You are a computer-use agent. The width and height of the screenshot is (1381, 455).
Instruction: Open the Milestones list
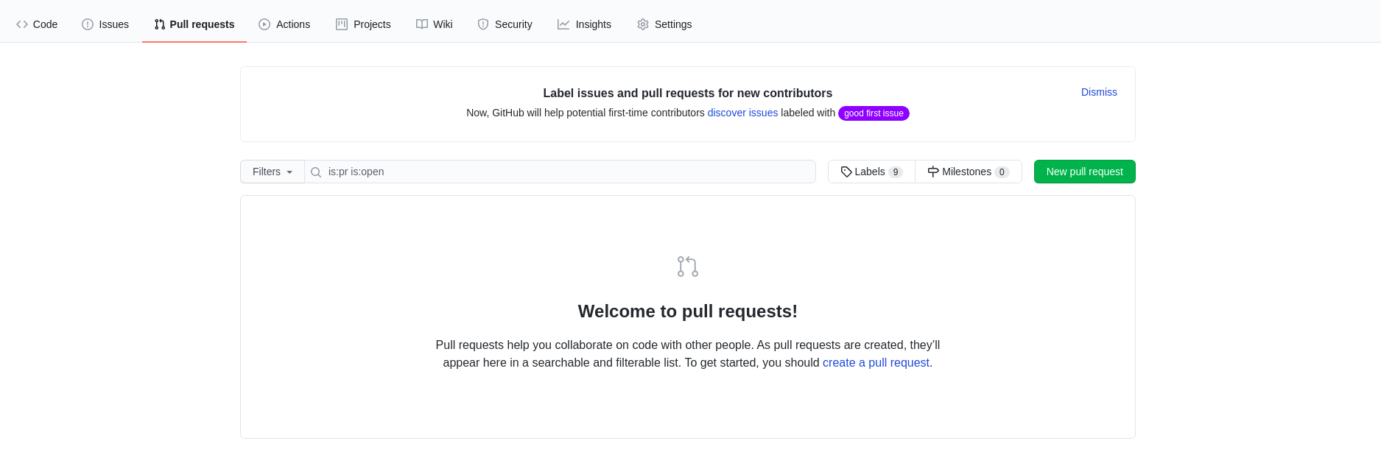pyautogui.click(x=969, y=172)
